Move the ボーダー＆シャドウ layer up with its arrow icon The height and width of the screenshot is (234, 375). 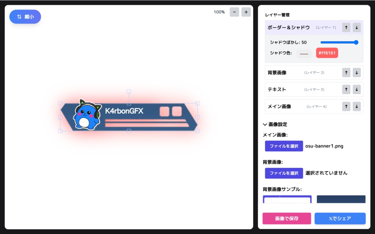[x=346, y=27]
